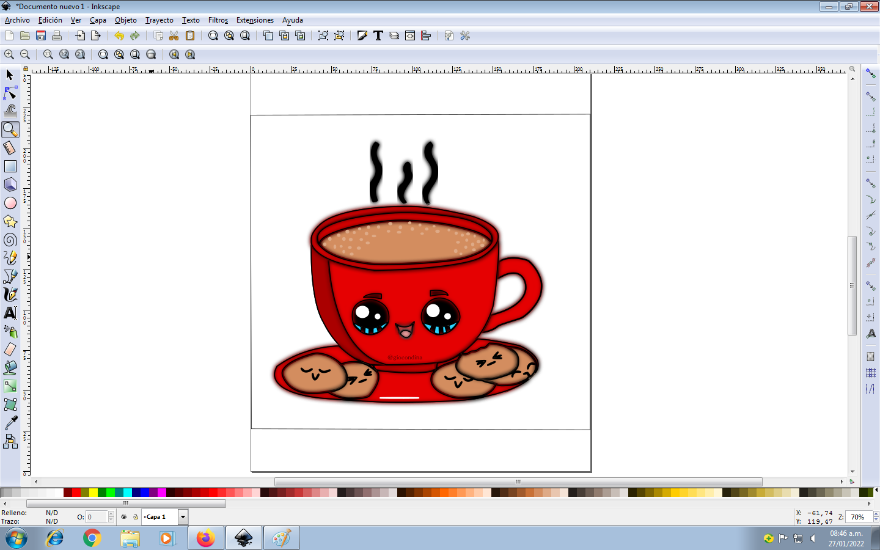The width and height of the screenshot is (880, 550).
Task: Select the Gradient tool
Action: (x=10, y=386)
